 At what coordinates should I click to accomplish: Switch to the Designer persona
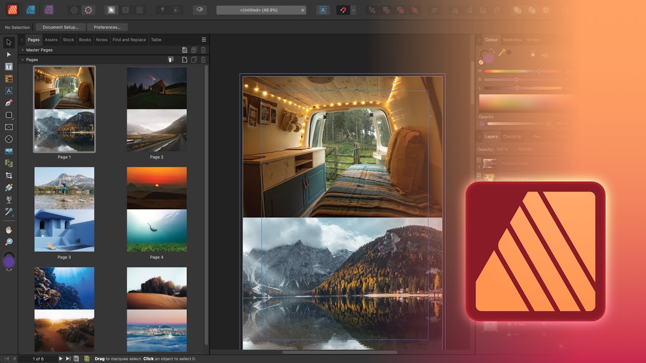pyautogui.click(x=30, y=10)
